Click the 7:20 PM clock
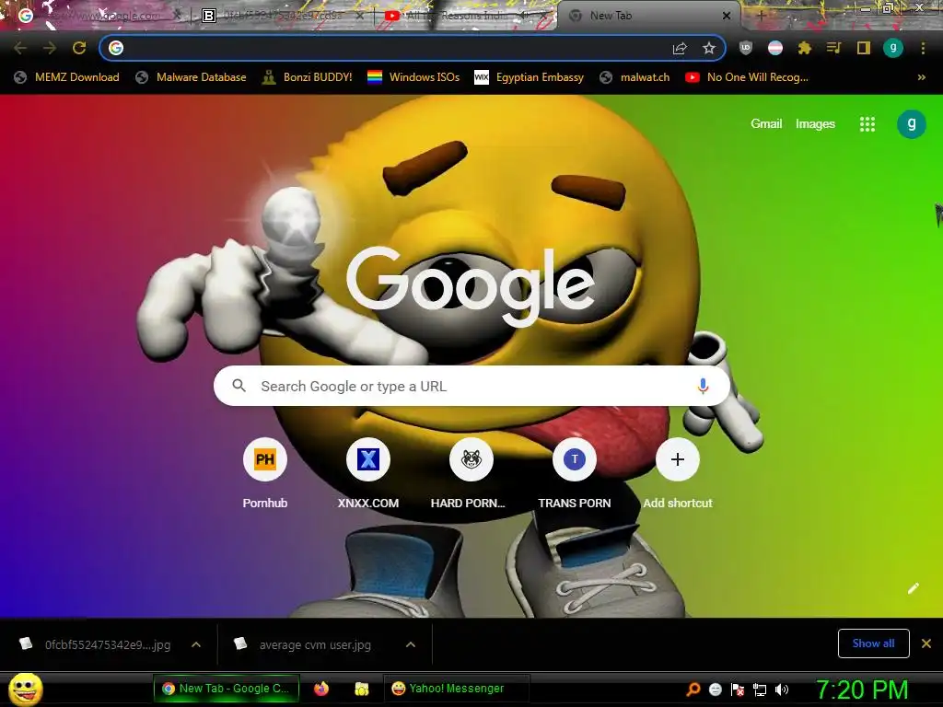This screenshot has height=707, width=943. 862,690
